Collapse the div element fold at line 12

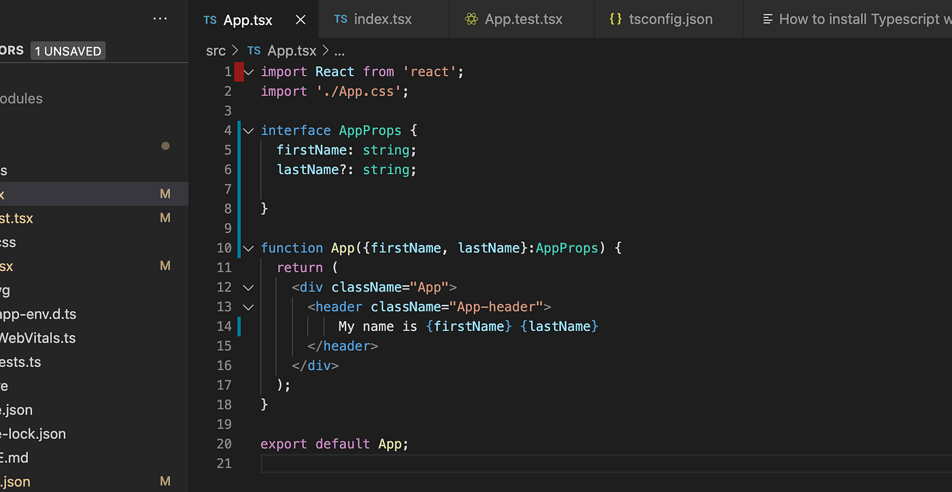(x=248, y=287)
